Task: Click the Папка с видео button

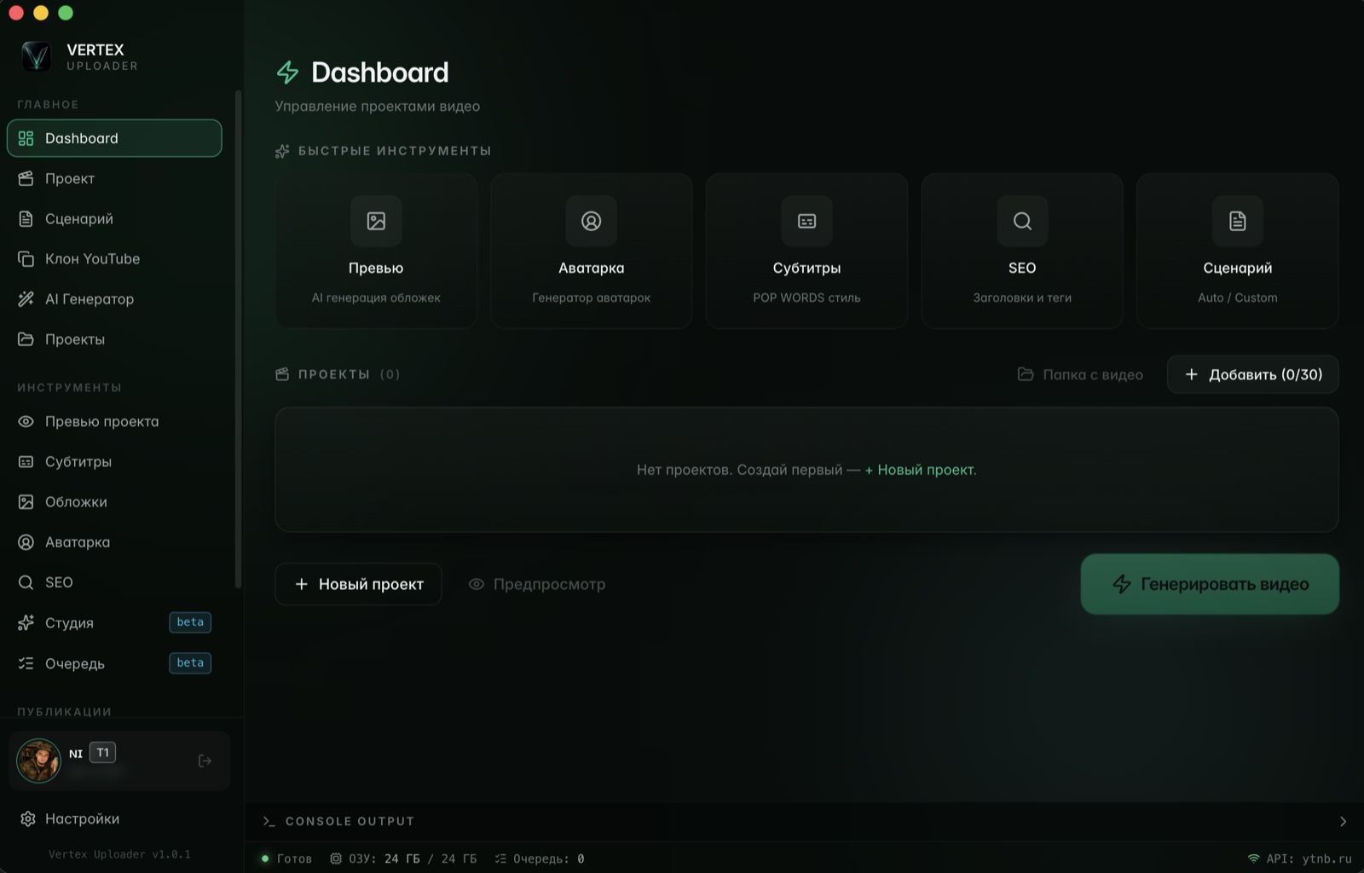Action: point(1080,374)
